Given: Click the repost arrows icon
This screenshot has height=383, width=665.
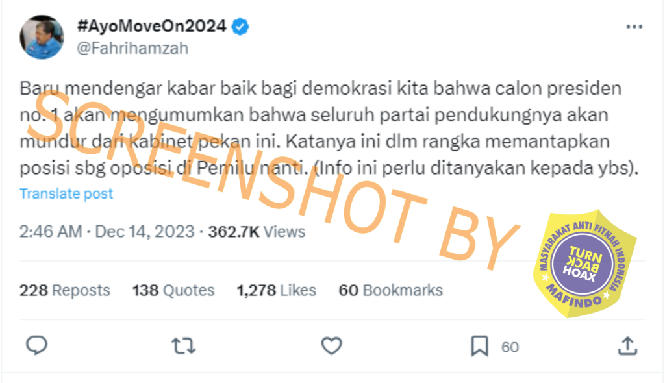Looking at the screenshot, I should (184, 346).
